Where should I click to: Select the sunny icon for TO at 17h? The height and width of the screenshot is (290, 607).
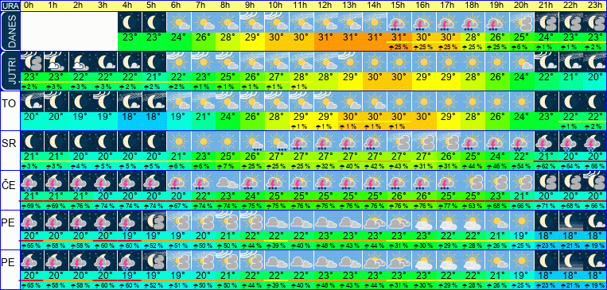448,102
